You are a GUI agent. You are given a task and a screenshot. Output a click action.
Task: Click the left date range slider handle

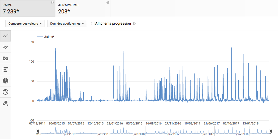[37, 131]
